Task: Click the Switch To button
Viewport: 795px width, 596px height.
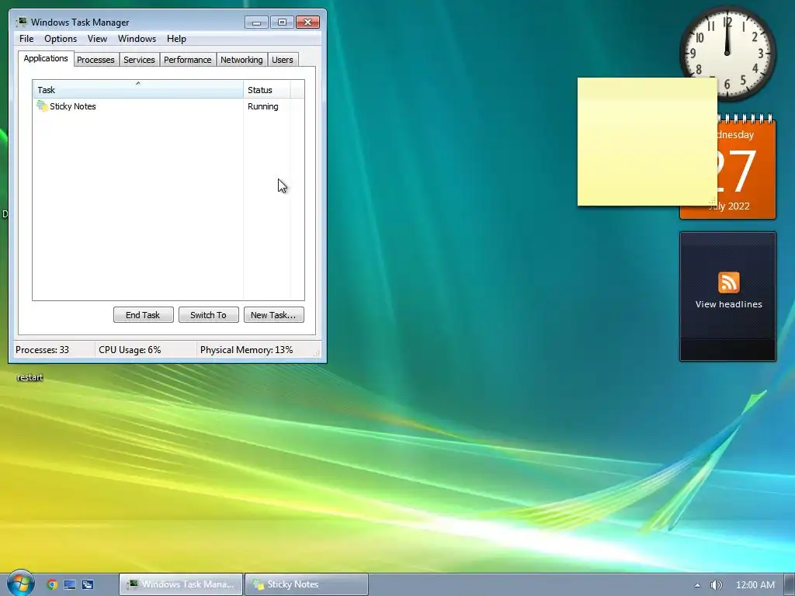Action: 208,315
